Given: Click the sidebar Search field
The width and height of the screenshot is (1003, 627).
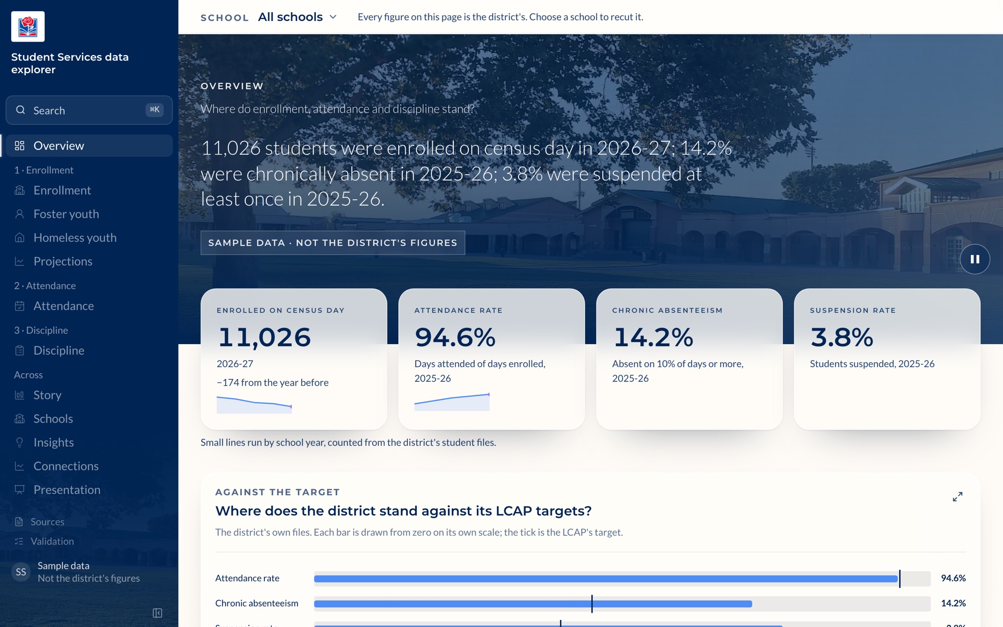Looking at the screenshot, I should 89,110.
